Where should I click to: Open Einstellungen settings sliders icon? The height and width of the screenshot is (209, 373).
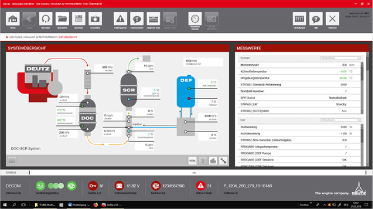pyautogui.click(x=299, y=19)
